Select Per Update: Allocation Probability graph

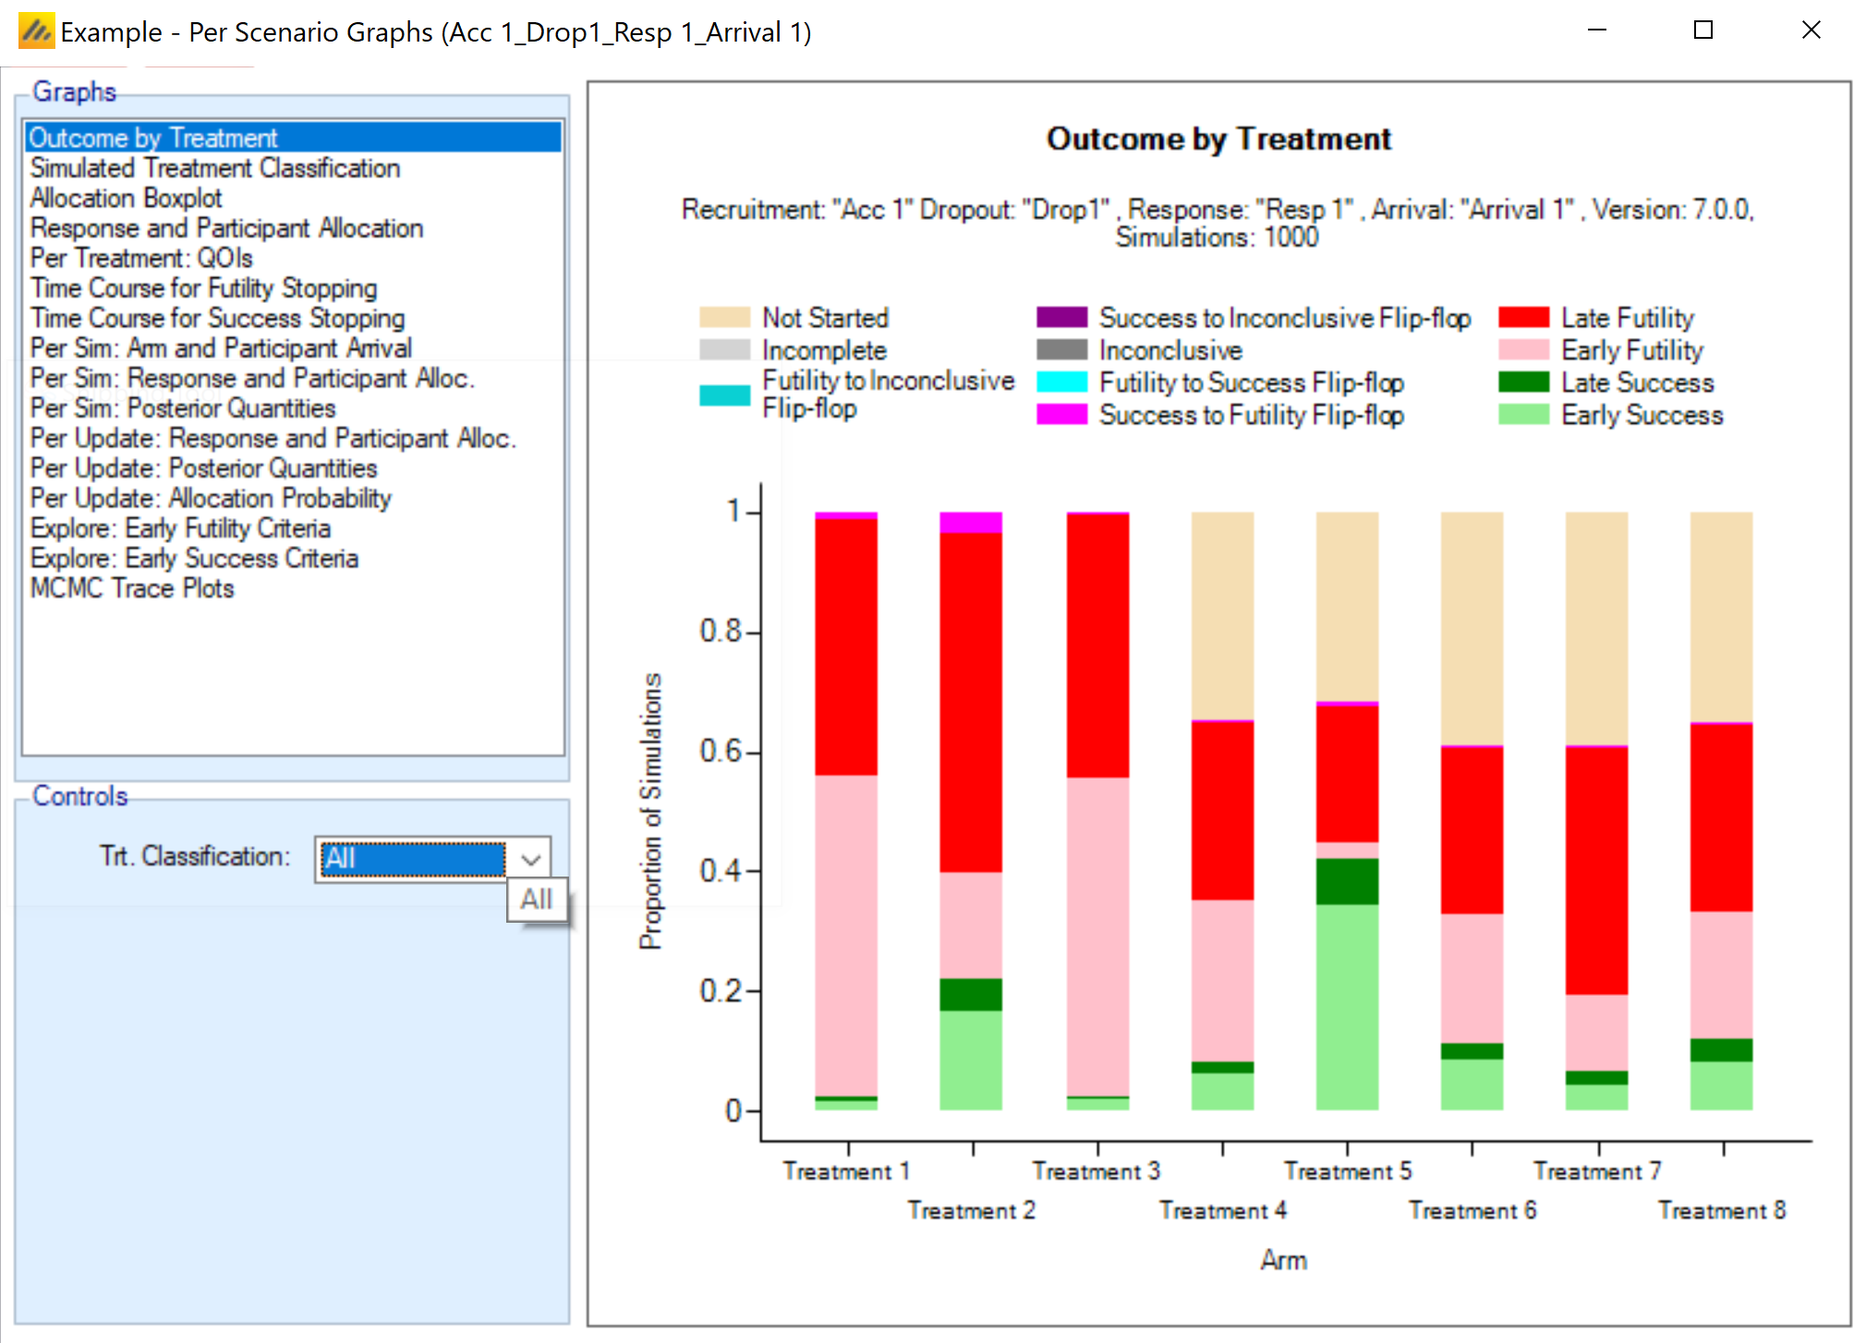pyautogui.click(x=211, y=499)
